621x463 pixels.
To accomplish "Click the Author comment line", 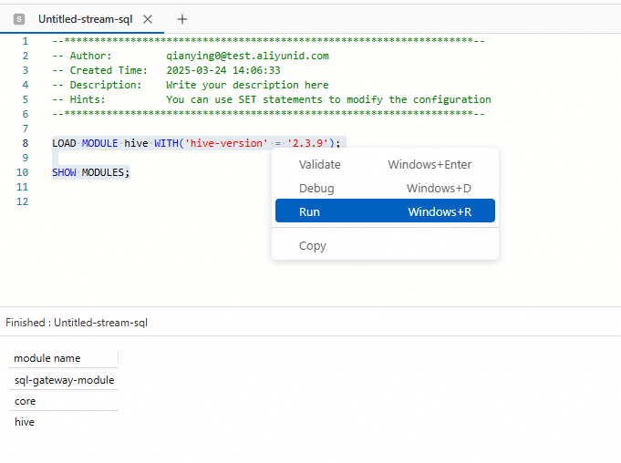I will tap(191, 56).
